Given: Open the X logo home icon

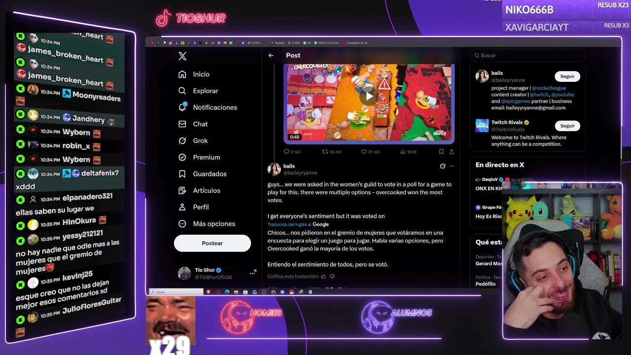Looking at the screenshot, I should point(182,56).
